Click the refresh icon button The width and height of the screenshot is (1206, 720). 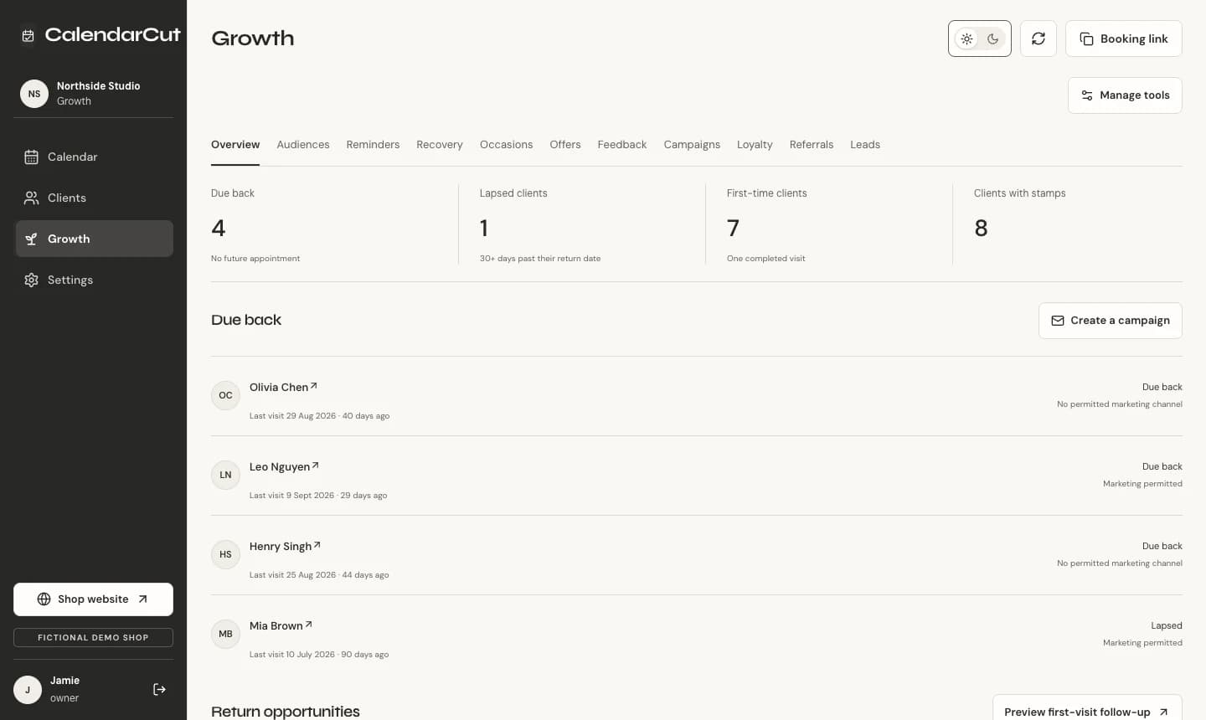click(1038, 39)
